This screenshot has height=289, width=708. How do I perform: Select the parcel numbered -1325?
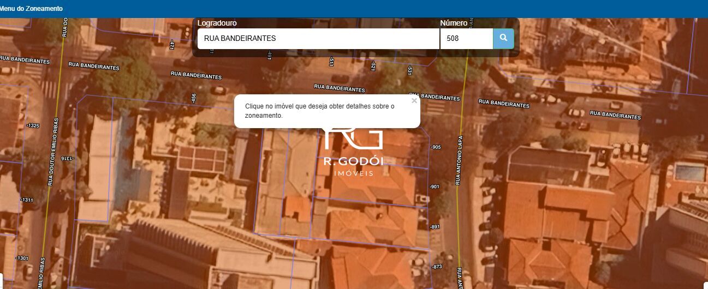[x=33, y=125]
